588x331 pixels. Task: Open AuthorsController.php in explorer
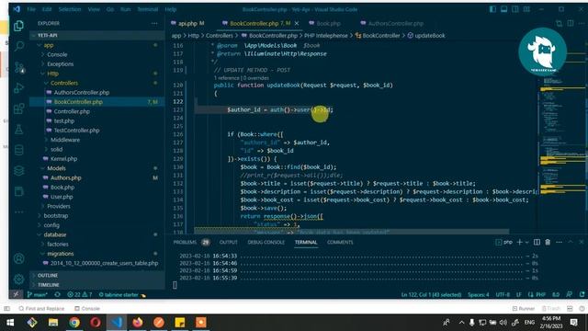click(82, 92)
